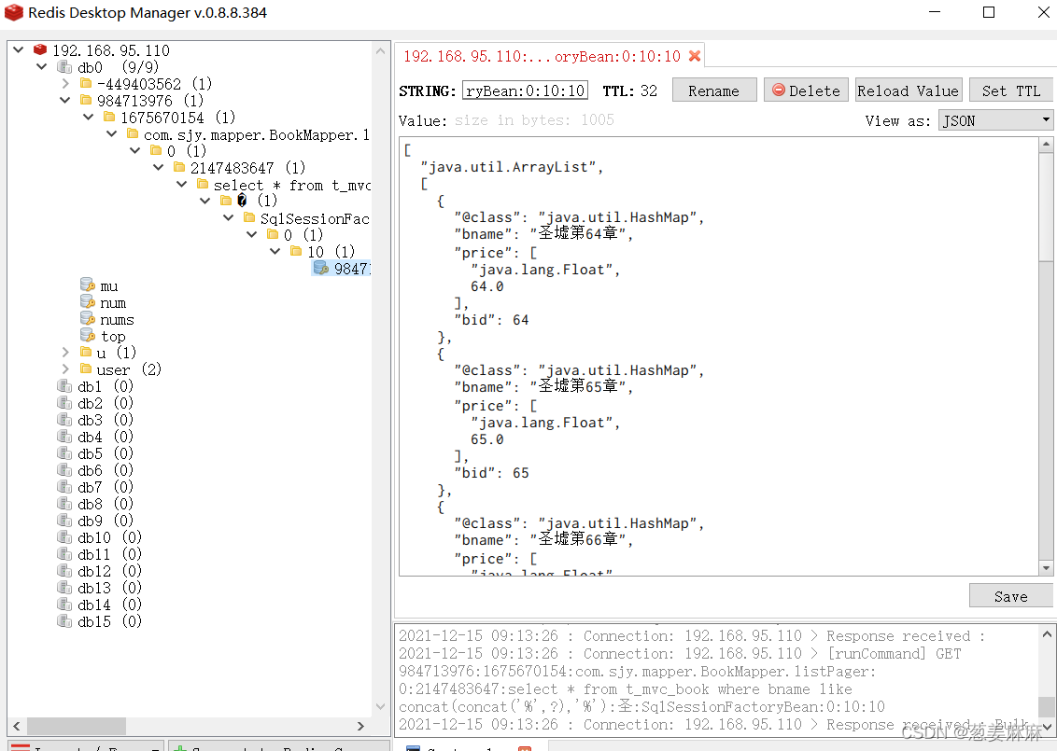Click the STRING key name input field
Image resolution: width=1057 pixels, height=751 pixels.
click(525, 90)
